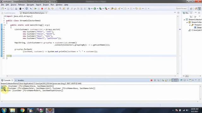Open Chrome from the taskbar

22,110
